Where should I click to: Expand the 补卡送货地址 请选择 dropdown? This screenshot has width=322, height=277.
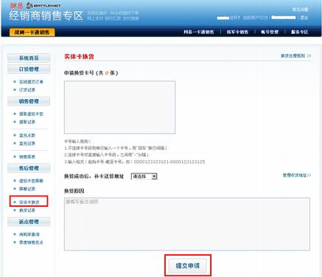[144, 177]
